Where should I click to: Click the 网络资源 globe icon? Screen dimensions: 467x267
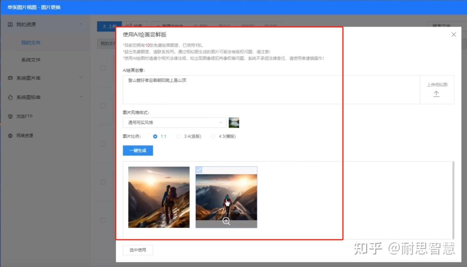pyautogui.click(x=10, y=136)
